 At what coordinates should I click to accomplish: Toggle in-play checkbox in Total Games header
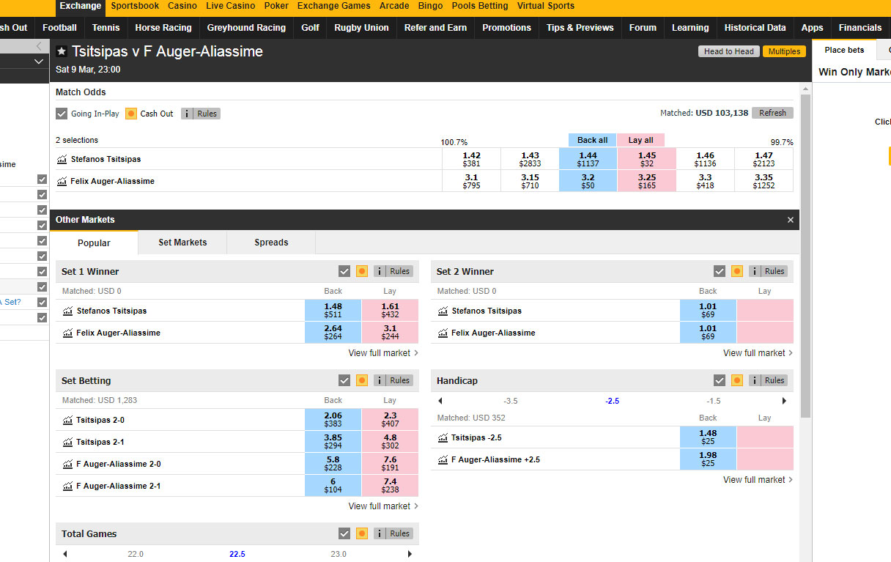tap(344, 533)
